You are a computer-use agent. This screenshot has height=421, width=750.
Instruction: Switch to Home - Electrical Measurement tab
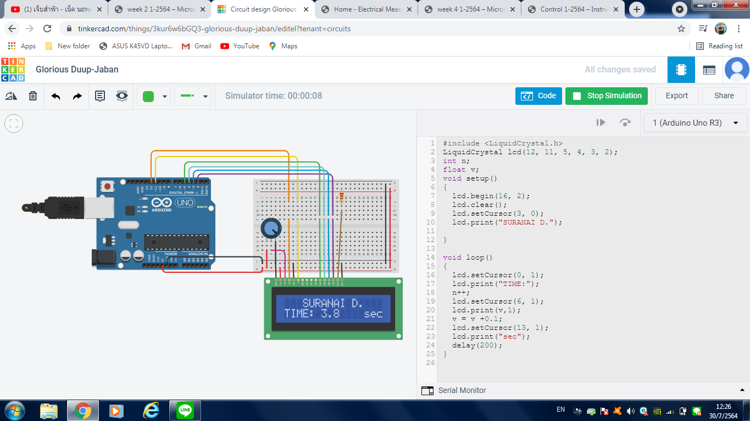coord(367,9)
